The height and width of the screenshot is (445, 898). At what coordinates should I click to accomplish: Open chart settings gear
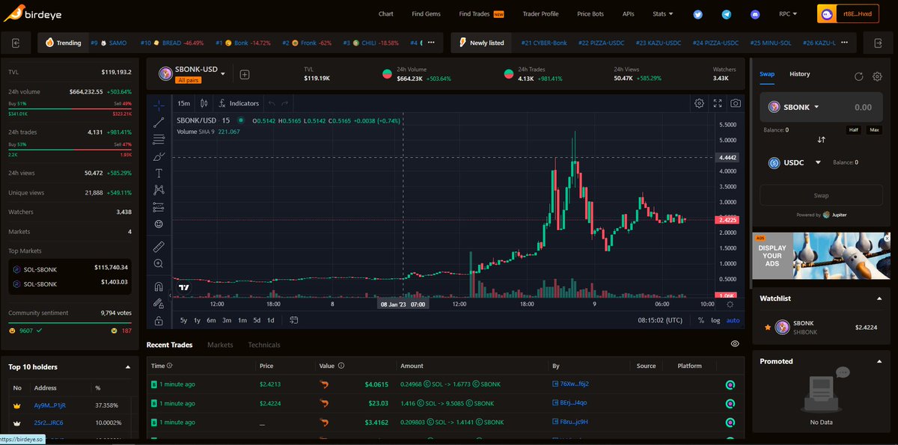(699, 103)
